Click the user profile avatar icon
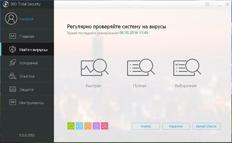Viewport: 232px width, 143px height. pyautogui.click(x=11, y=19)
